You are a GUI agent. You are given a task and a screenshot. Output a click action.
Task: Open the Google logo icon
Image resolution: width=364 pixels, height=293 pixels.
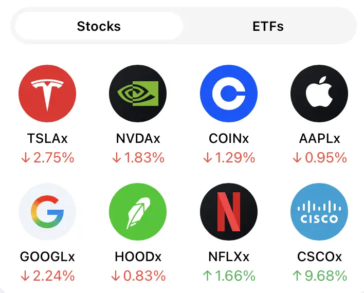pos(47,211)
